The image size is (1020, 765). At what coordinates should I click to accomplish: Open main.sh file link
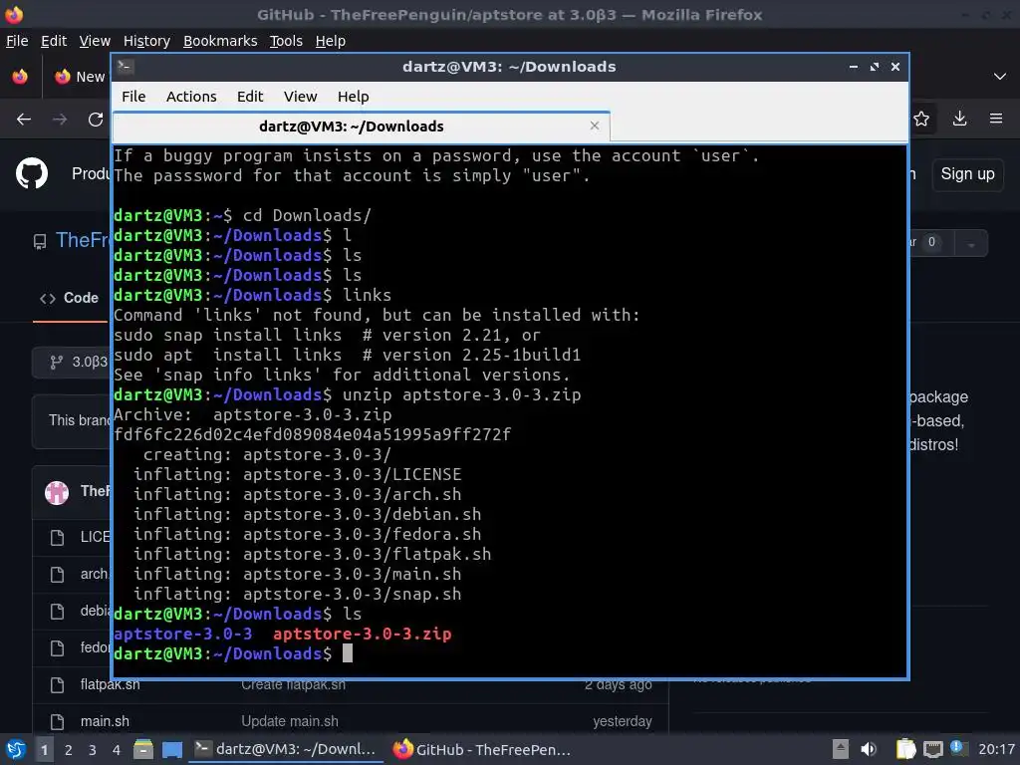pos(105,721)
